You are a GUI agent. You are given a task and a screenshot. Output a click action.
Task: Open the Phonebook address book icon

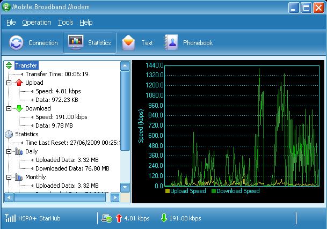(x=171, y=42)
